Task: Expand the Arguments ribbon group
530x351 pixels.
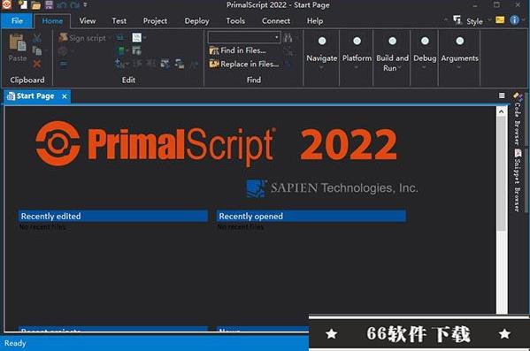Action: [459, 54]
